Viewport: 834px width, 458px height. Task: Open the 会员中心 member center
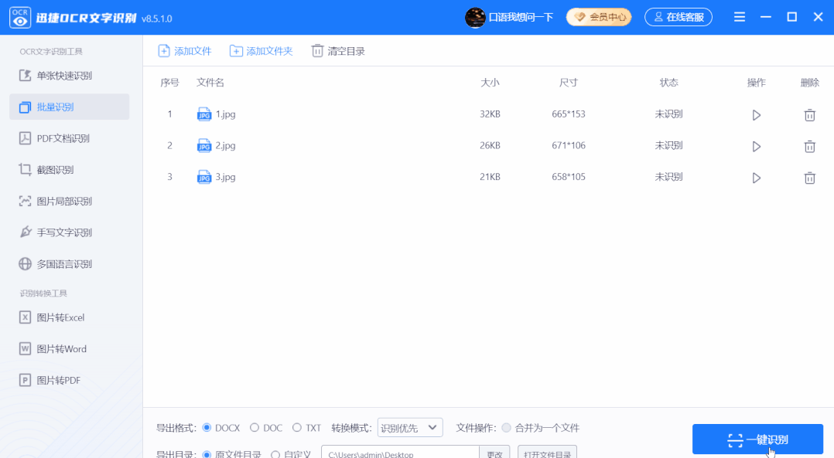click(x=599, y=17)
